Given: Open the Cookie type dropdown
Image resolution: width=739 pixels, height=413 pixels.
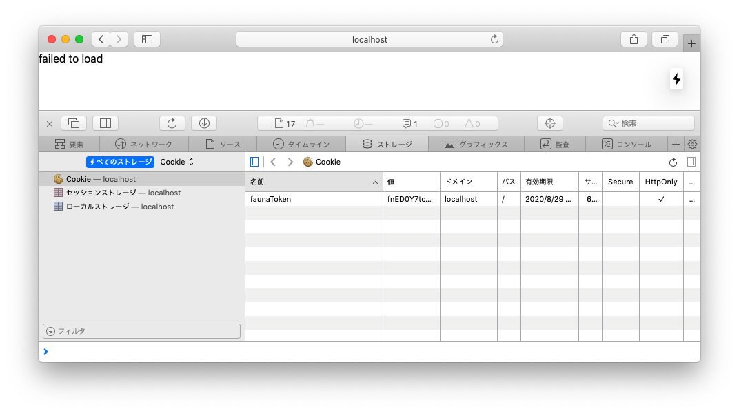Looking at the screenshot, I should coord(176,162).
